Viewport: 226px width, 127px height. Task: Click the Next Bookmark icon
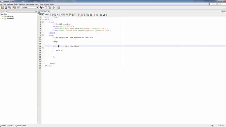pyautogui.click(x=82, y=15)
